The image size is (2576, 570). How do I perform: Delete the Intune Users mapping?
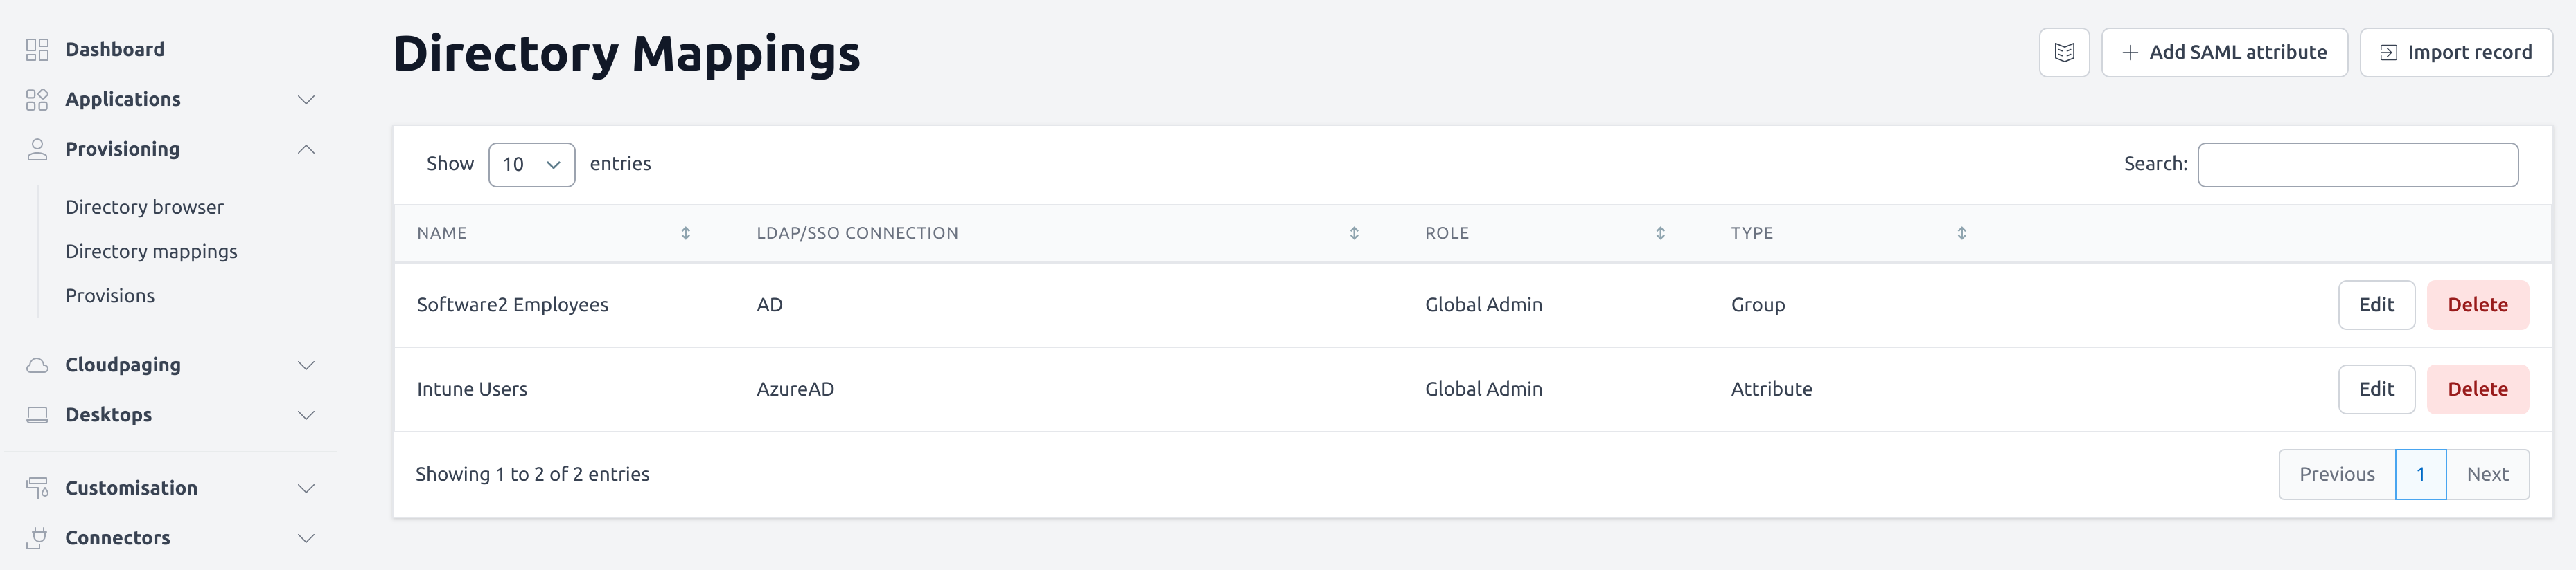click(x=2477, y=389)
